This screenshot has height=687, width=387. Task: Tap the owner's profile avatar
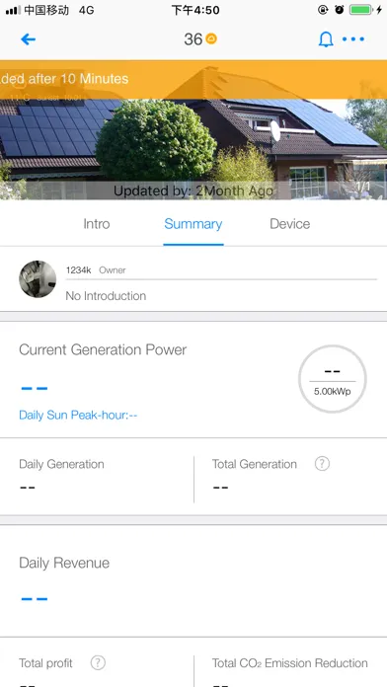click(38, 279)
